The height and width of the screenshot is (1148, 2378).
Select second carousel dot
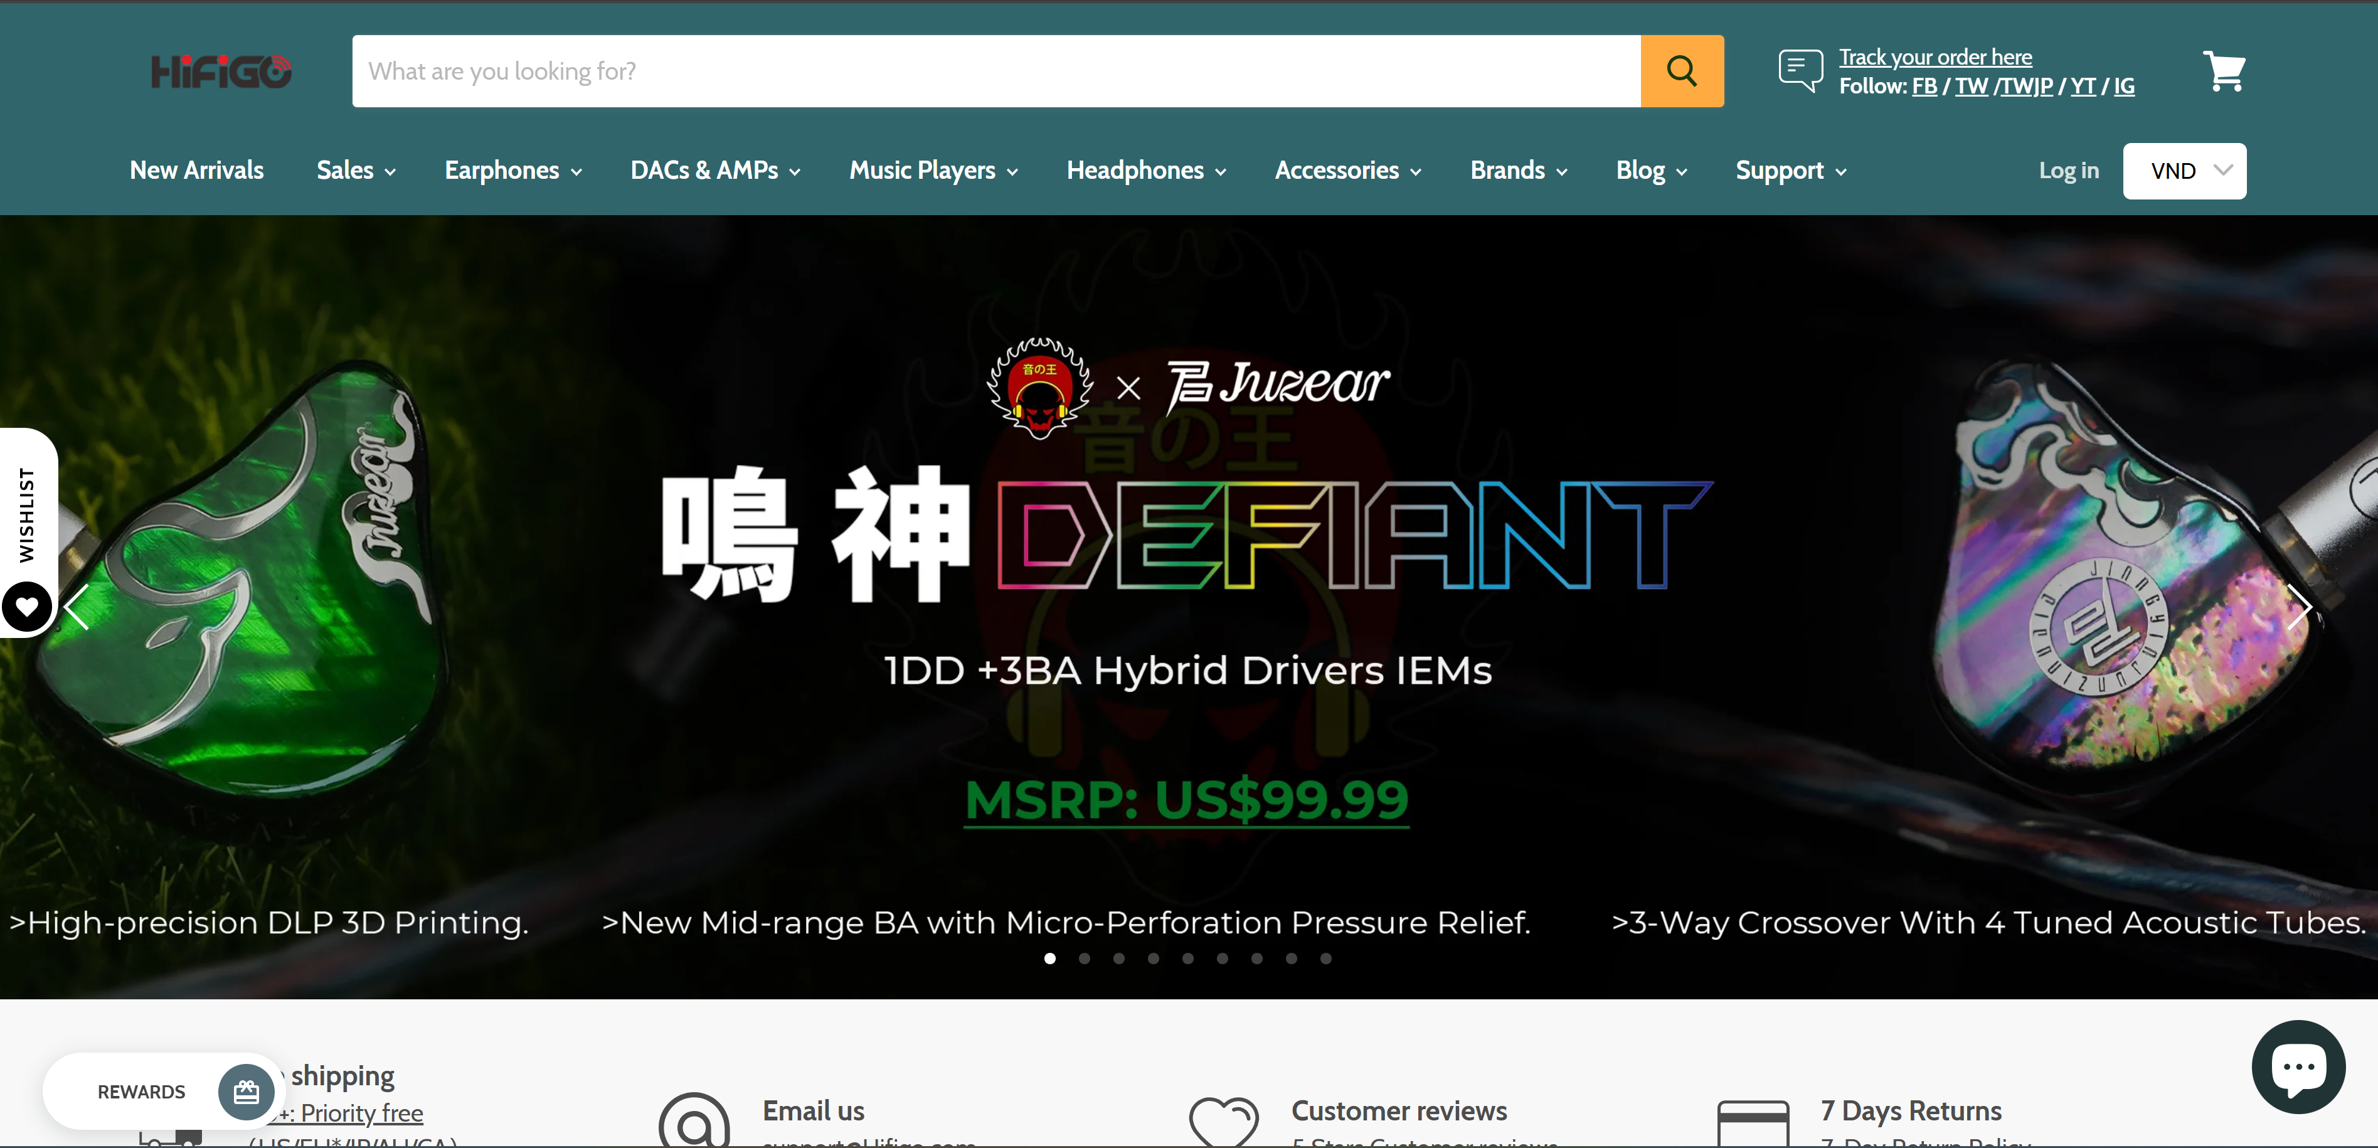pos(1084,958)
